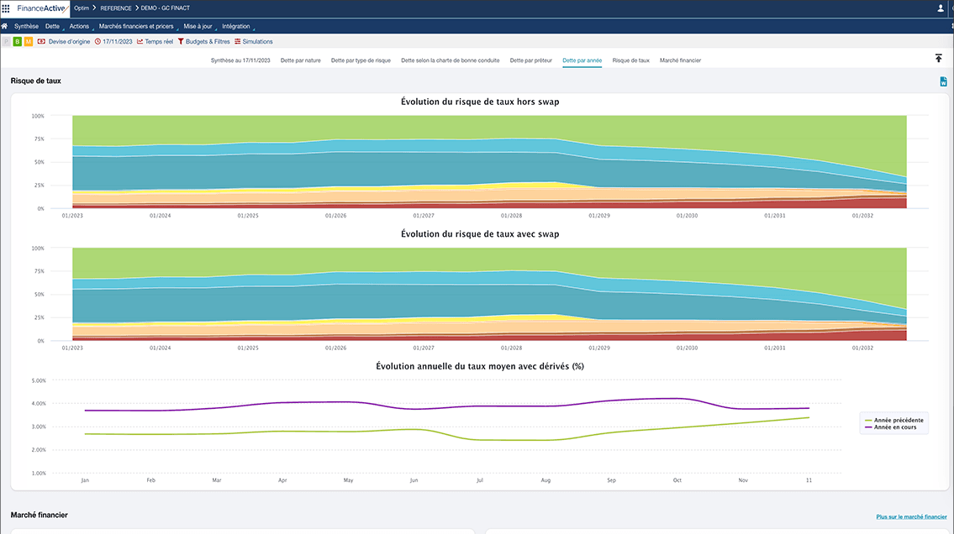954x534 pixels.
Task: Export Risque de taux section to Word
Action: (x=943, y=81)
